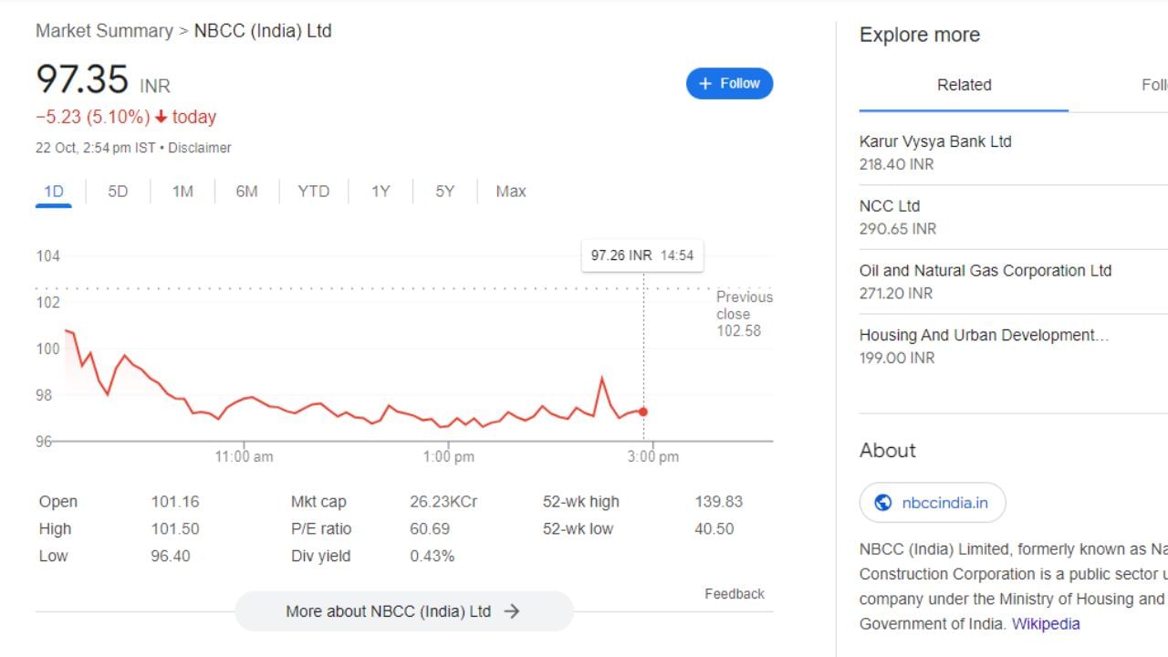1168x657 pixels.
Task: Click the 22 Oct, 2:54 pm IST timestamp
Action: (x=96, y=148)
